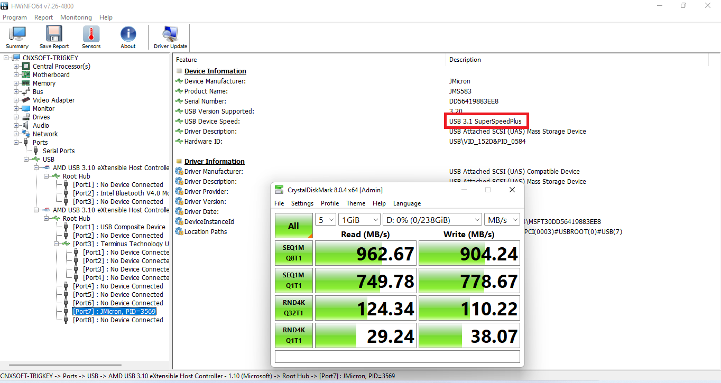The width and height of the screenshot is (721, 383).
Task: Open CrystalDiskMark Settings menu
Action: pos(302,203)
